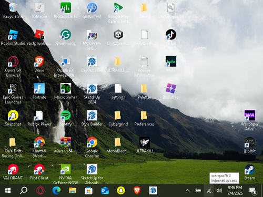Select the Fortnite icon
The image size is (263, 197).
[39, 89]
